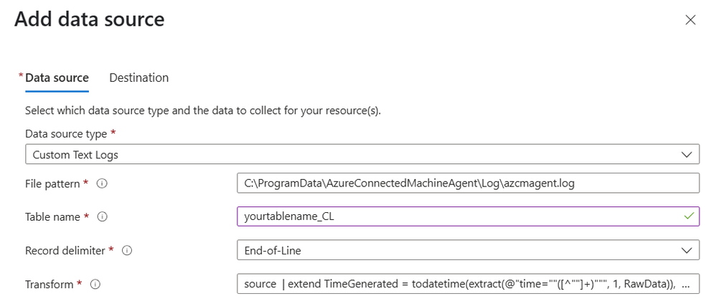This screenshot has width=716, height=301.
Task: Click the Table name info icon
Action: click(x=103, y=216)
